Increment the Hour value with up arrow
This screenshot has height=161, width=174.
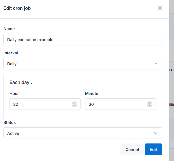click(x=74, y=103)
